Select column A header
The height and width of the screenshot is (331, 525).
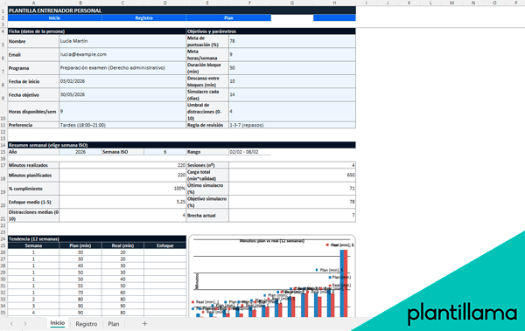[x=33, y=3]
